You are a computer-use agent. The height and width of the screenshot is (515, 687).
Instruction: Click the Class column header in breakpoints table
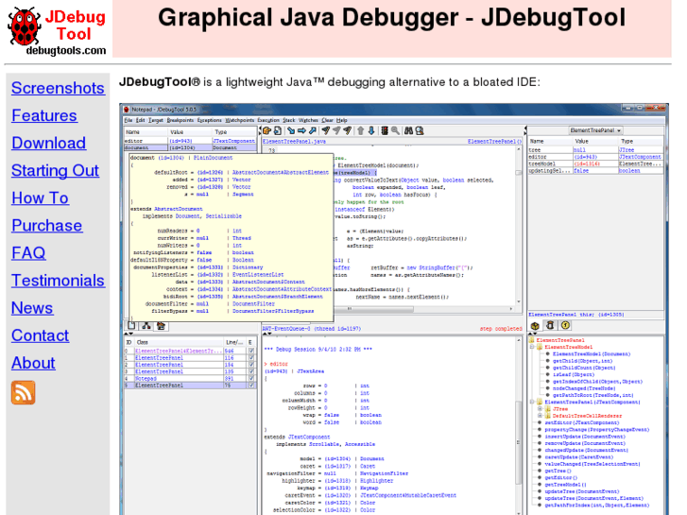point(179,342)
